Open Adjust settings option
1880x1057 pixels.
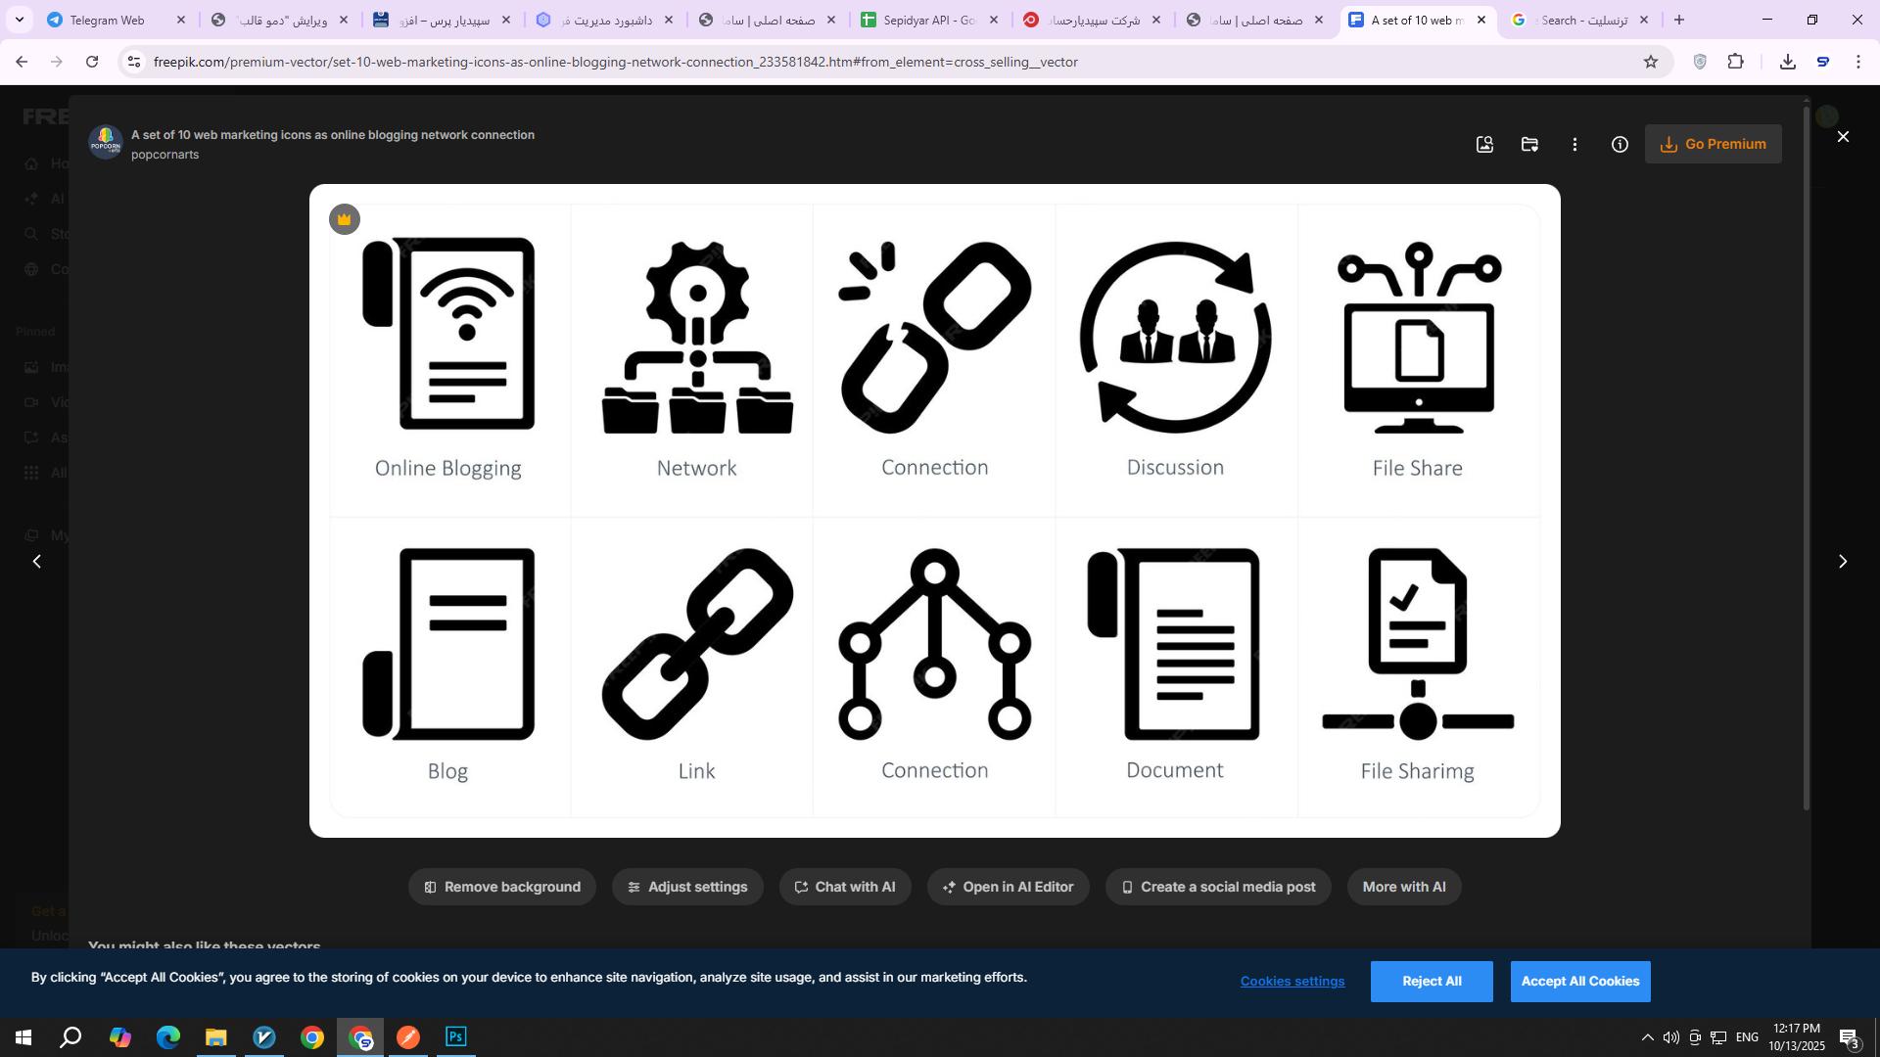[687, 887]
